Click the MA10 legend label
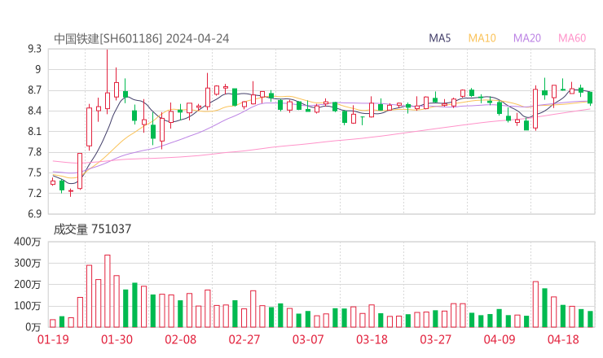Viewport: 603px width, 358px height. tap(482, 38)
